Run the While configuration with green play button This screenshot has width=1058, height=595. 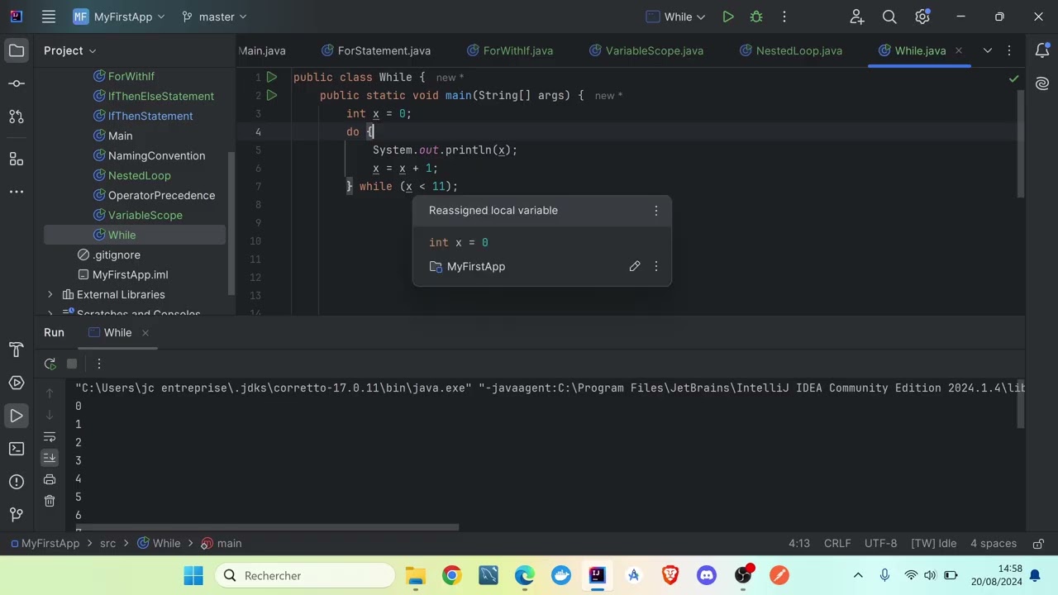(727, 17)
